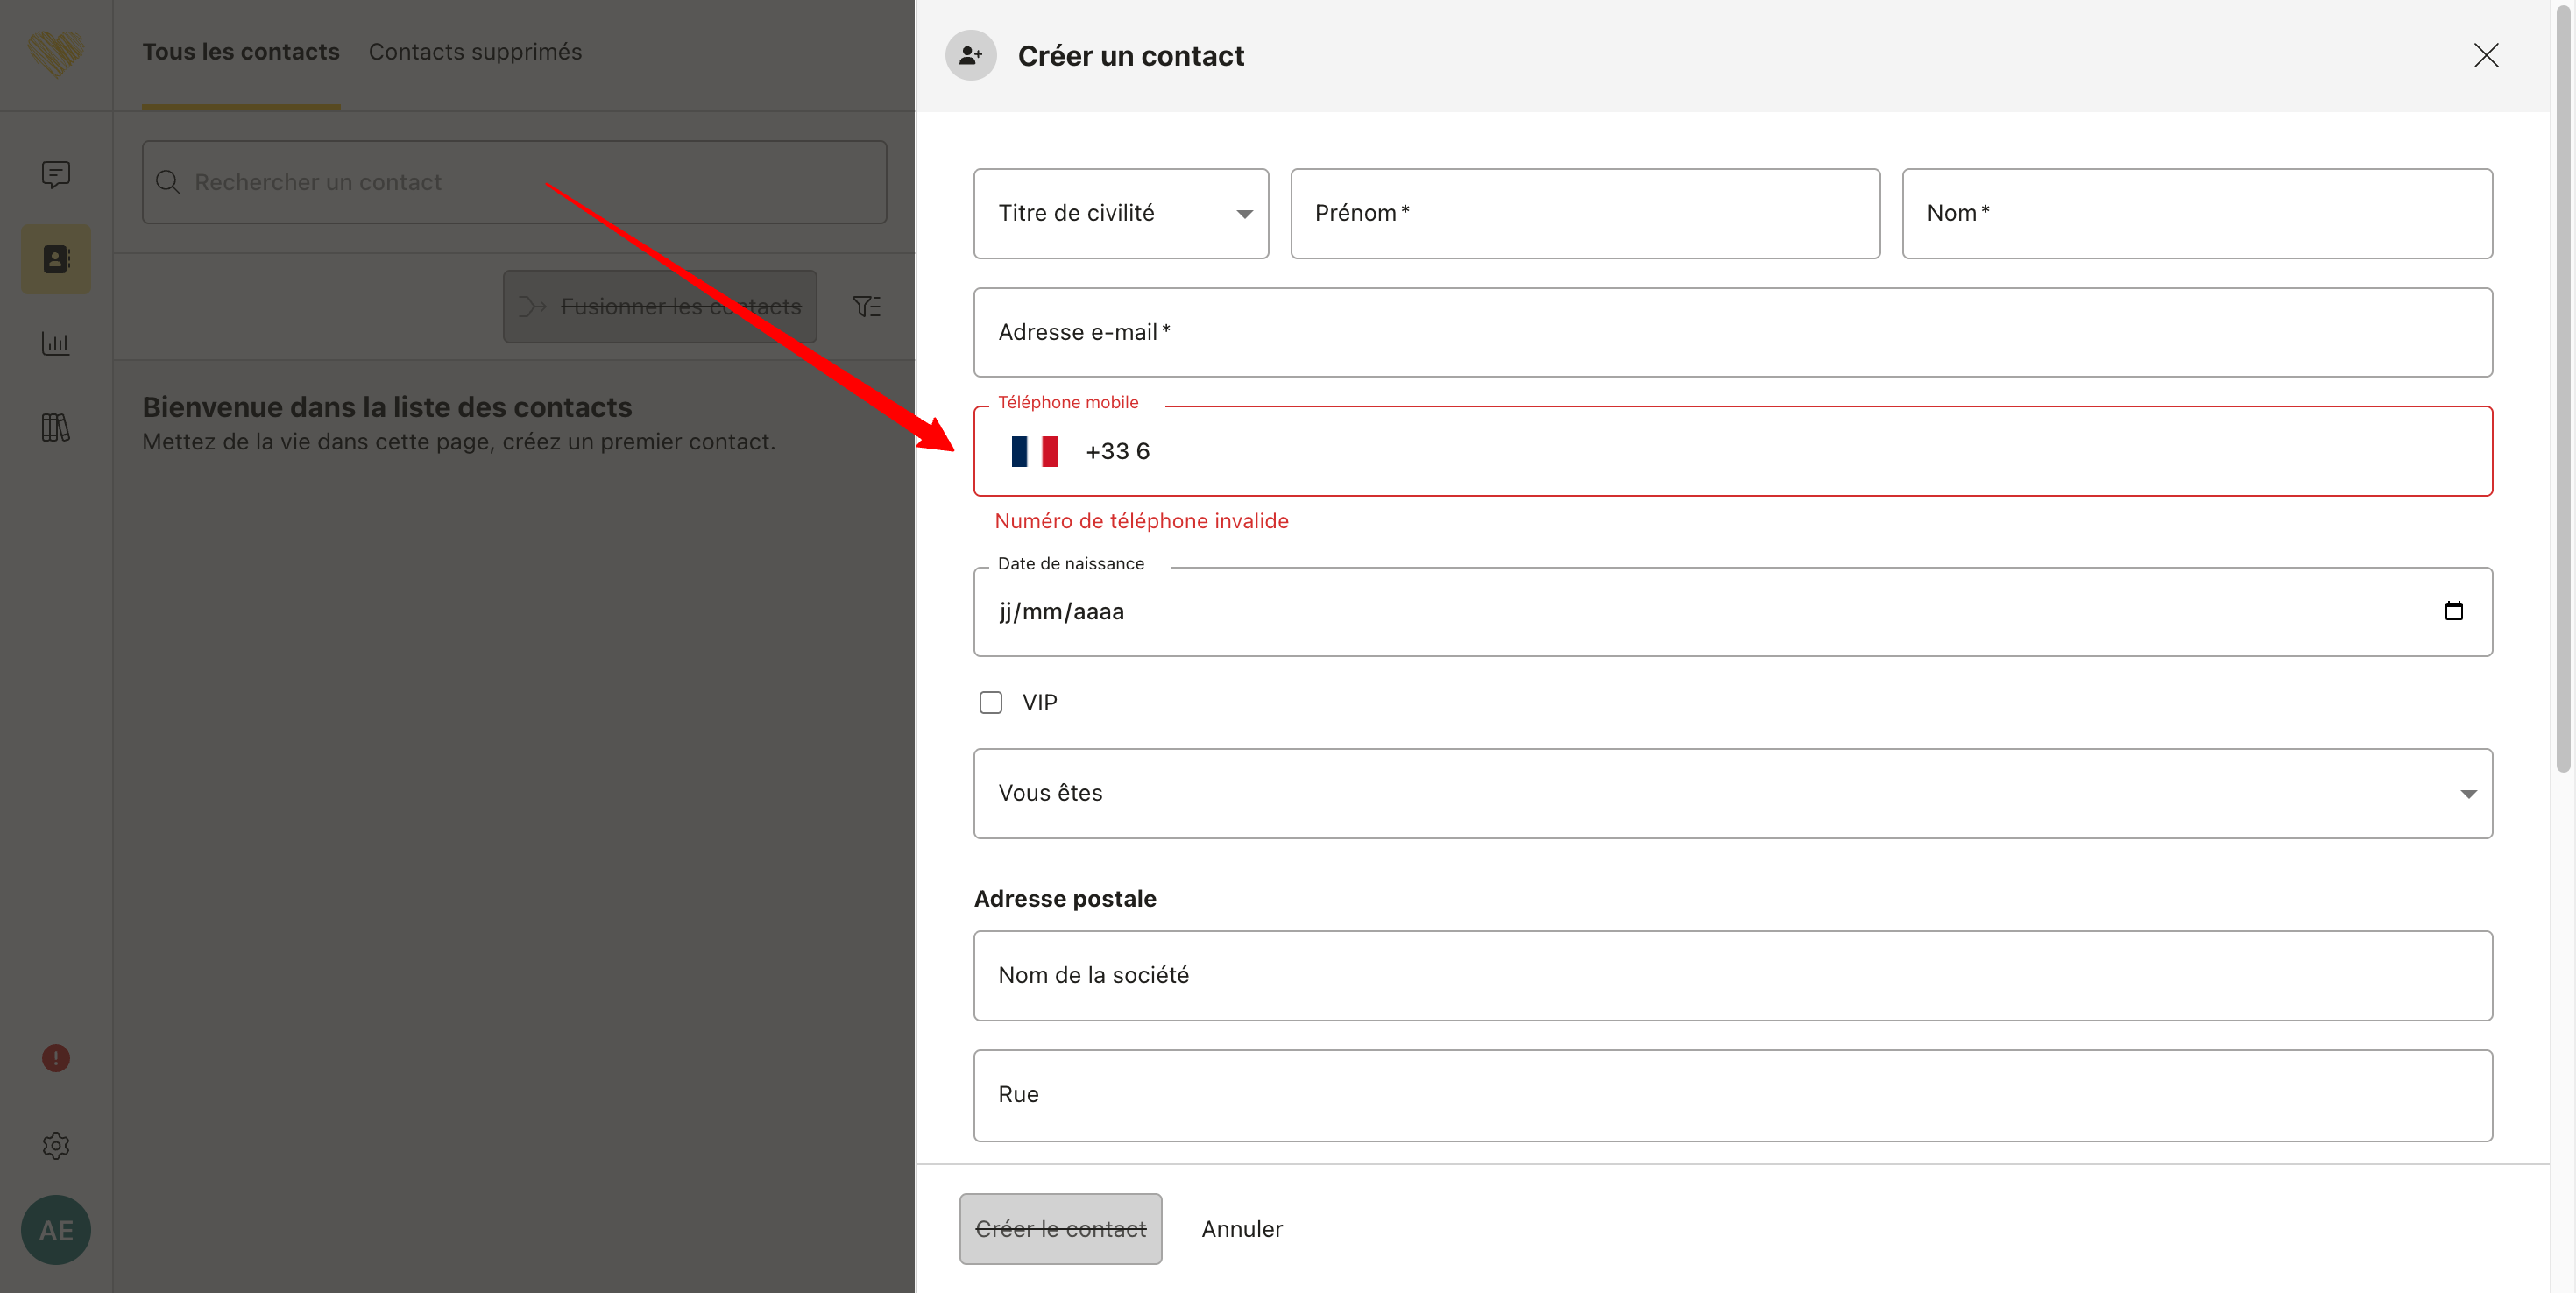Close the Créer un contact panel
The height and width of the screenshot is (1293, 2576).
[2486, 55]
